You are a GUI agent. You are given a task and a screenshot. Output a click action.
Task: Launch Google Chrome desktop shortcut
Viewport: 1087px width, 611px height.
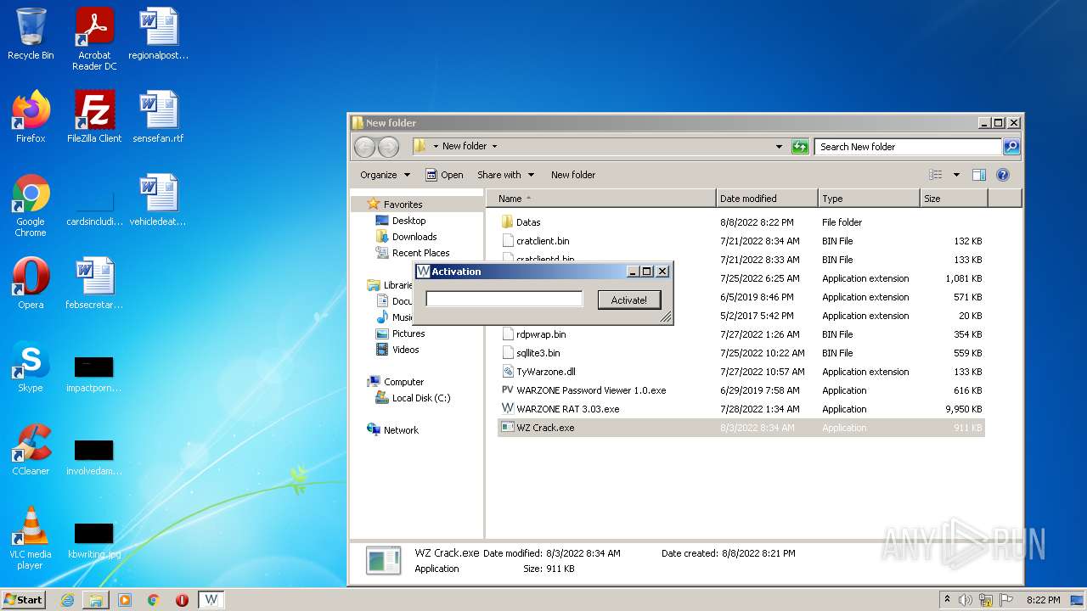tap(31, 205)
